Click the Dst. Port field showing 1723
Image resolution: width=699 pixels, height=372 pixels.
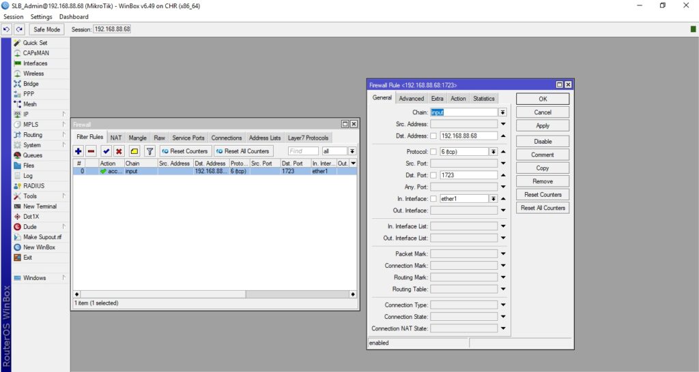[468, 175]
